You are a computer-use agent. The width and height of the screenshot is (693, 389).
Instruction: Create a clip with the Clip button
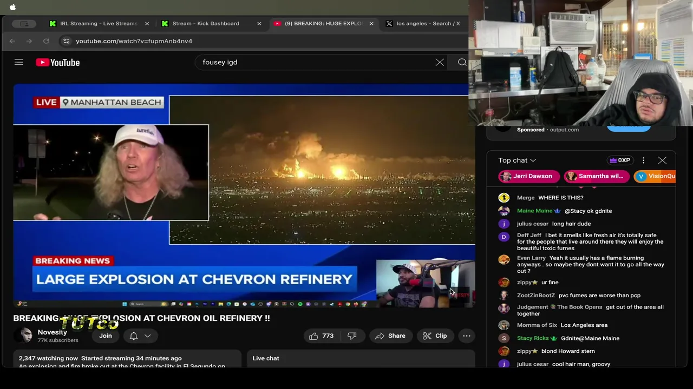(435, 336)
